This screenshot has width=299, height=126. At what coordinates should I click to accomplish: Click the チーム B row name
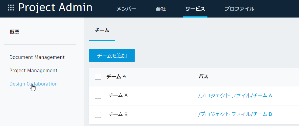(x=118, y=115)
